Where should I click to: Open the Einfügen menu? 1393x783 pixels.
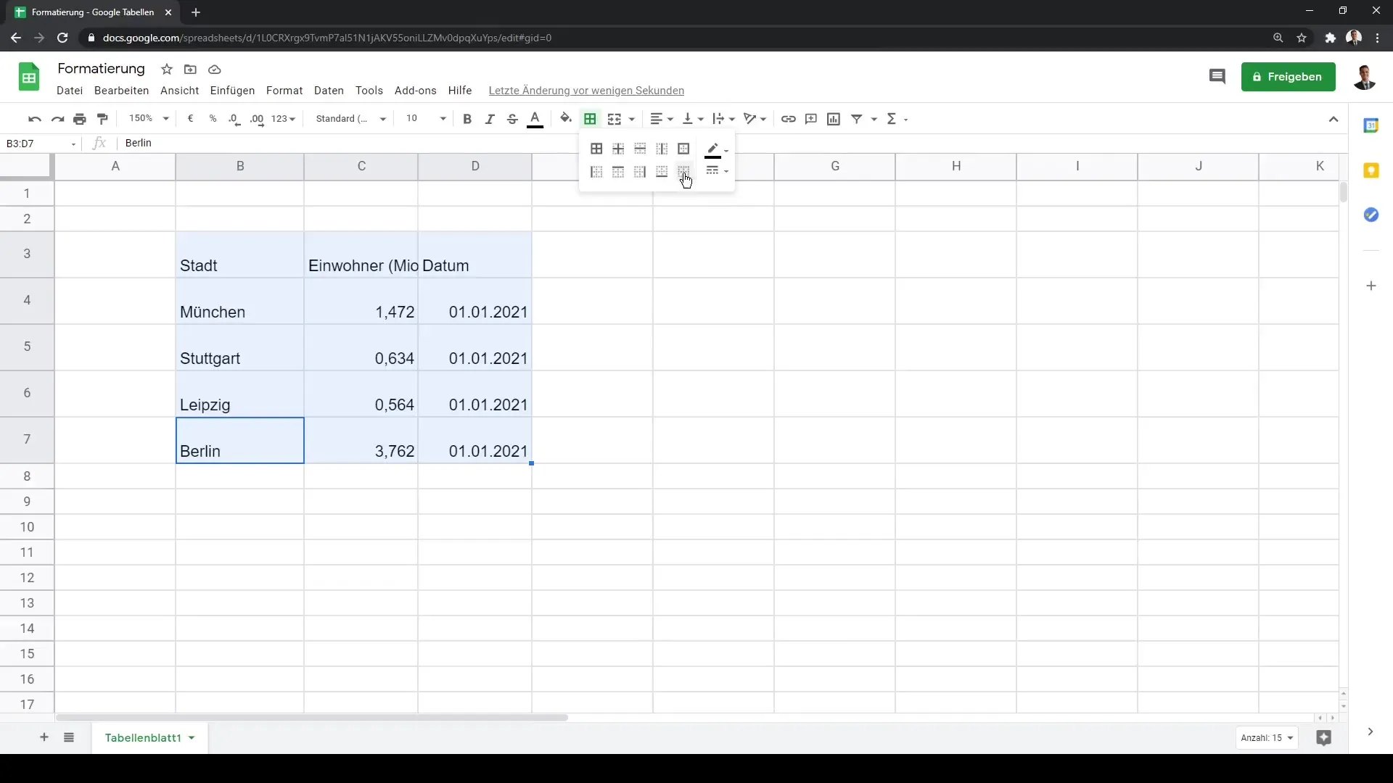click(232, 91)
